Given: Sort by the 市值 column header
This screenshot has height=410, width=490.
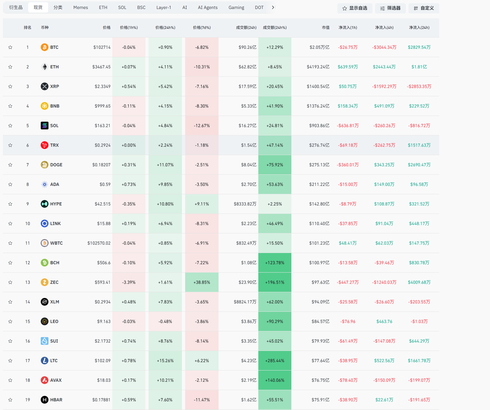Looking at the screenshot, I should tap(325, 28).
